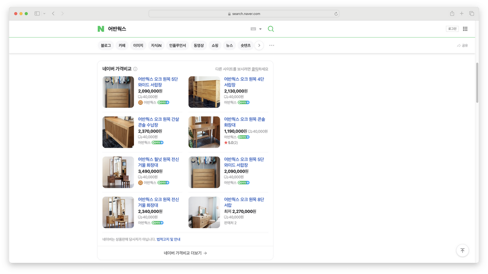Click the 로그인 login button

452,29
